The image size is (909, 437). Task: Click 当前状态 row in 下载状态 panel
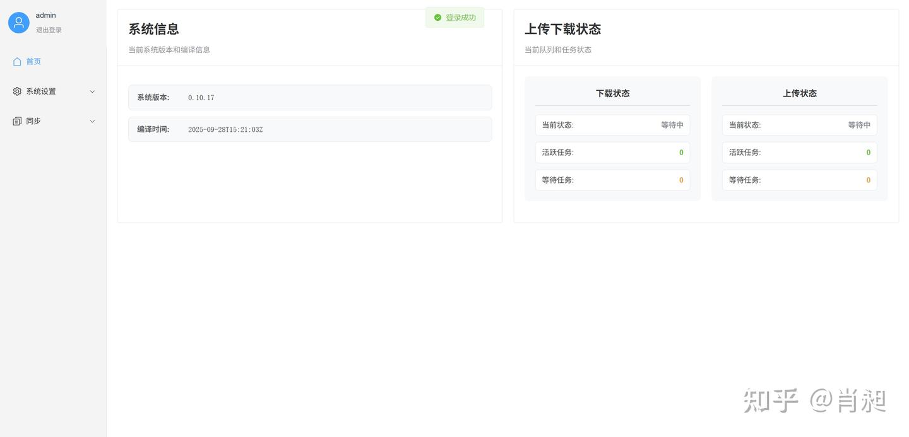(x=613, y=125)
